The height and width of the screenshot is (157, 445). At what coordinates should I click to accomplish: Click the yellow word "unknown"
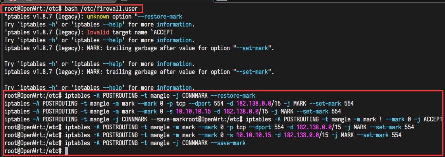(98, 16)
